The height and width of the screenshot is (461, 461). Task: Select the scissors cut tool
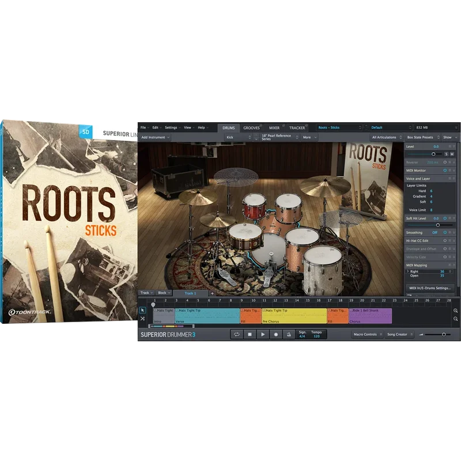click(x=142, y=319)
